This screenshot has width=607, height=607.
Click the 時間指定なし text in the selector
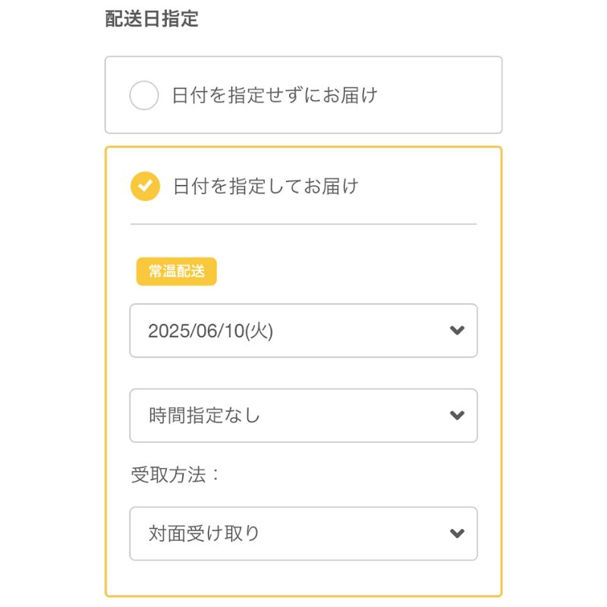pyautogui.click(x=204, y=415)
